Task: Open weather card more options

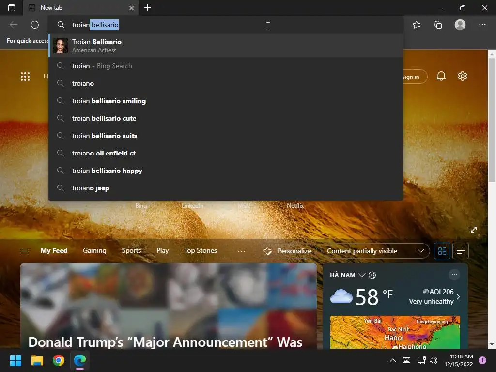Action: tap(454, 275)
